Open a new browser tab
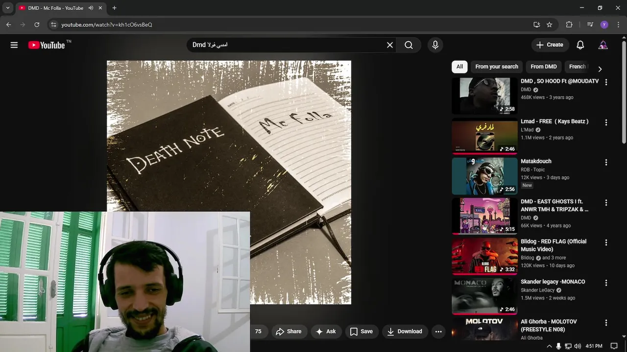Screen dimensions: 627x352 114,8
